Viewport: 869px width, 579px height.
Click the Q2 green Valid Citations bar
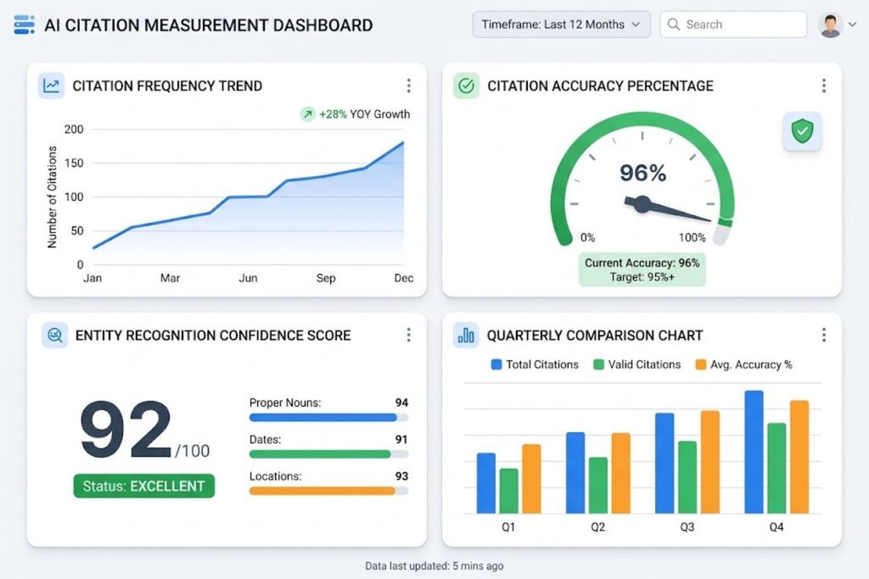tap(598, 485)
